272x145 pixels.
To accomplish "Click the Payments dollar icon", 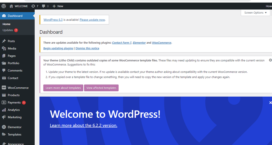I will pos(4,102).
